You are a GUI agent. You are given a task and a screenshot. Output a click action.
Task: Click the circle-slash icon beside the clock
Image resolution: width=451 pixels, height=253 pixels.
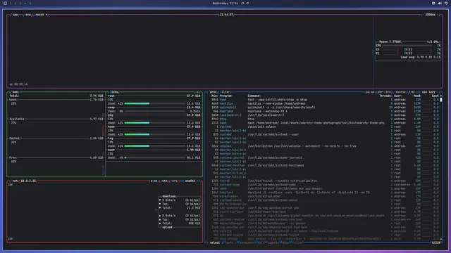coord(247,3)
